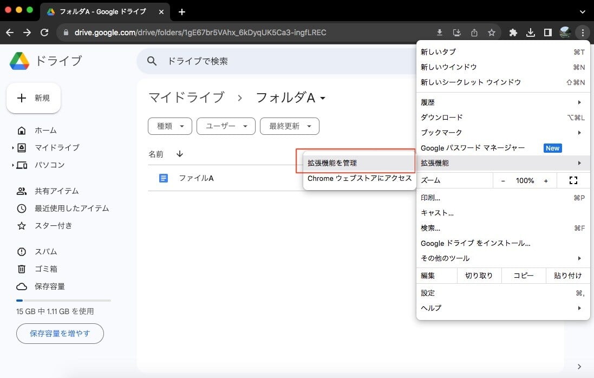The height and width of the screenshot is (378, 594).
Task: Click the tab search chevron at top right
Action: pyautogui.click(x=583, y=12)
